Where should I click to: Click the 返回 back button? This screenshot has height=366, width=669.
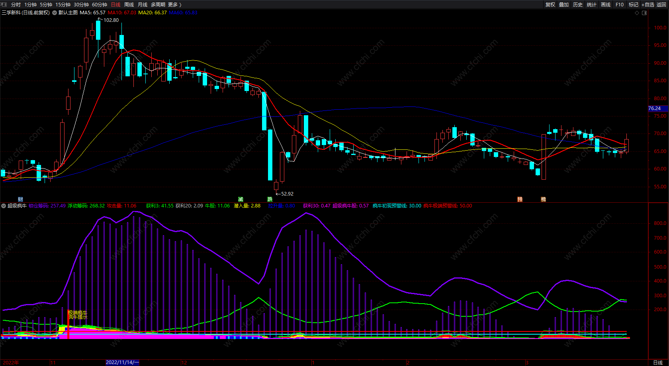[x=661, y=5]
